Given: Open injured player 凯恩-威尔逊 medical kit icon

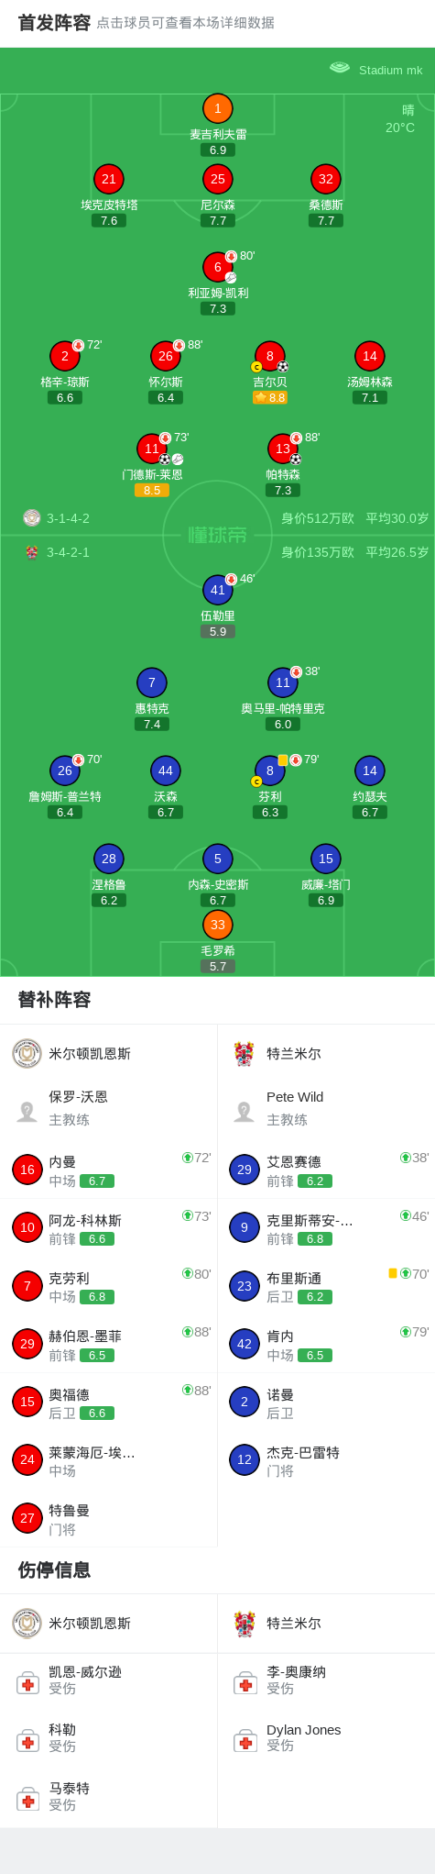Looking at the screenshot, I should pyautogui.click(x=27, y=1682).
